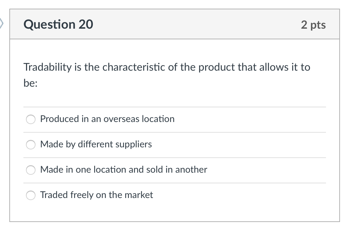Viewport: 352px width, 230px height.
Task: Select the 'Made by different suppliers' option
Action: click(x=30, y=145)
